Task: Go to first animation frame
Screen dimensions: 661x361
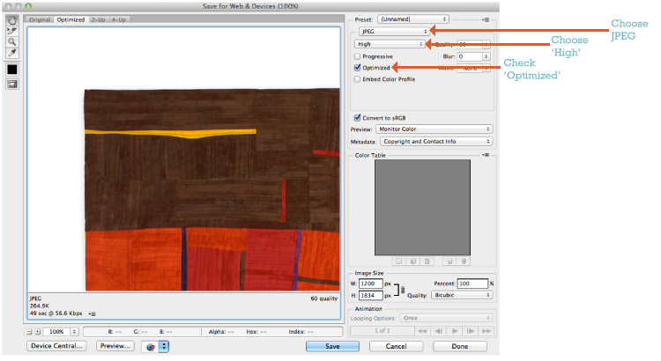Action: [422, 331]
